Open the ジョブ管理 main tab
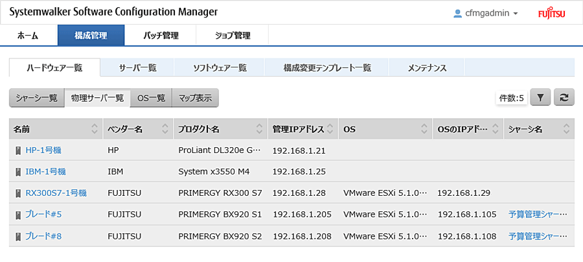Image resolution: width=583 pixels, height=262 pixels. tap(233, 36)
